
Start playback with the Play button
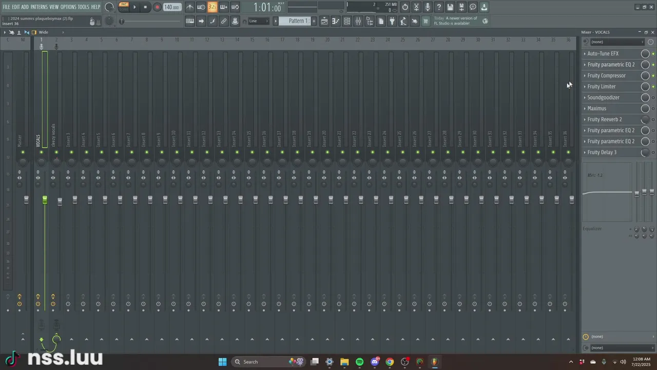click(134, 7)
